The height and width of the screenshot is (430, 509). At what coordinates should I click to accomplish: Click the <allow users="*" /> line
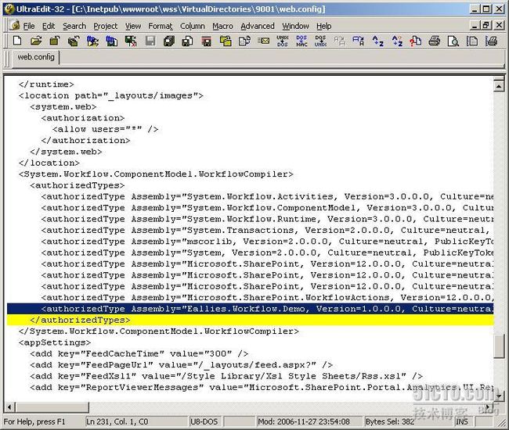click(x=105, y=129)
